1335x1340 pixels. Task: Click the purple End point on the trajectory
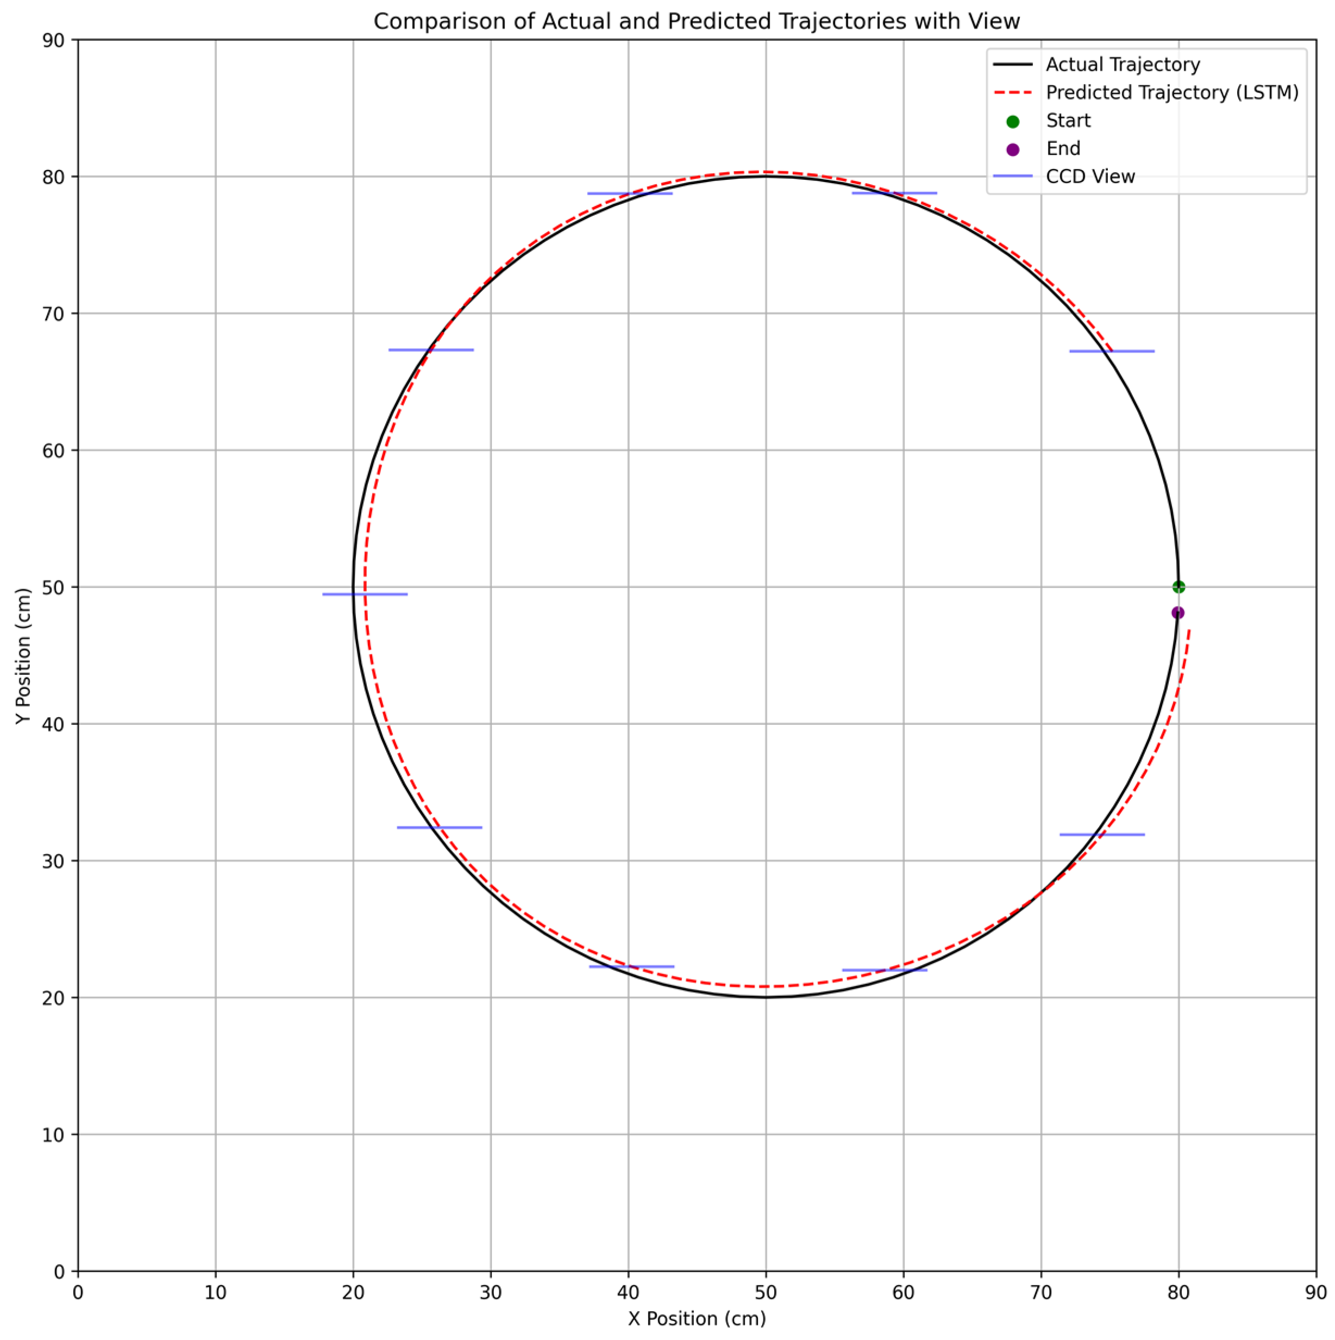pos(1177,612)
